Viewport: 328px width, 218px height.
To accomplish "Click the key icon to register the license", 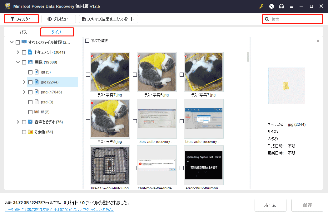I will click(261, 6).
